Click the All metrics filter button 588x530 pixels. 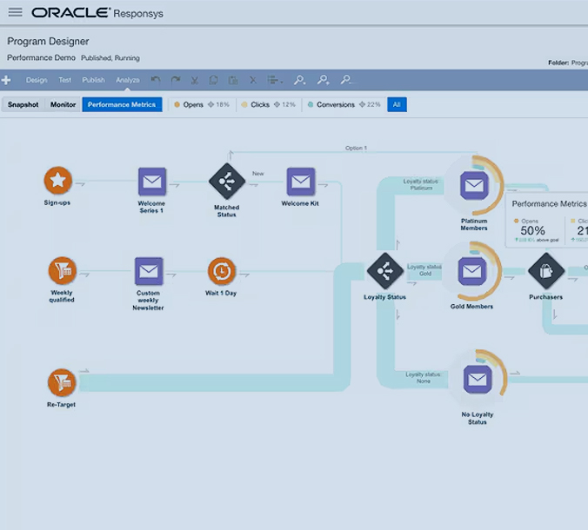coord(397,104)
